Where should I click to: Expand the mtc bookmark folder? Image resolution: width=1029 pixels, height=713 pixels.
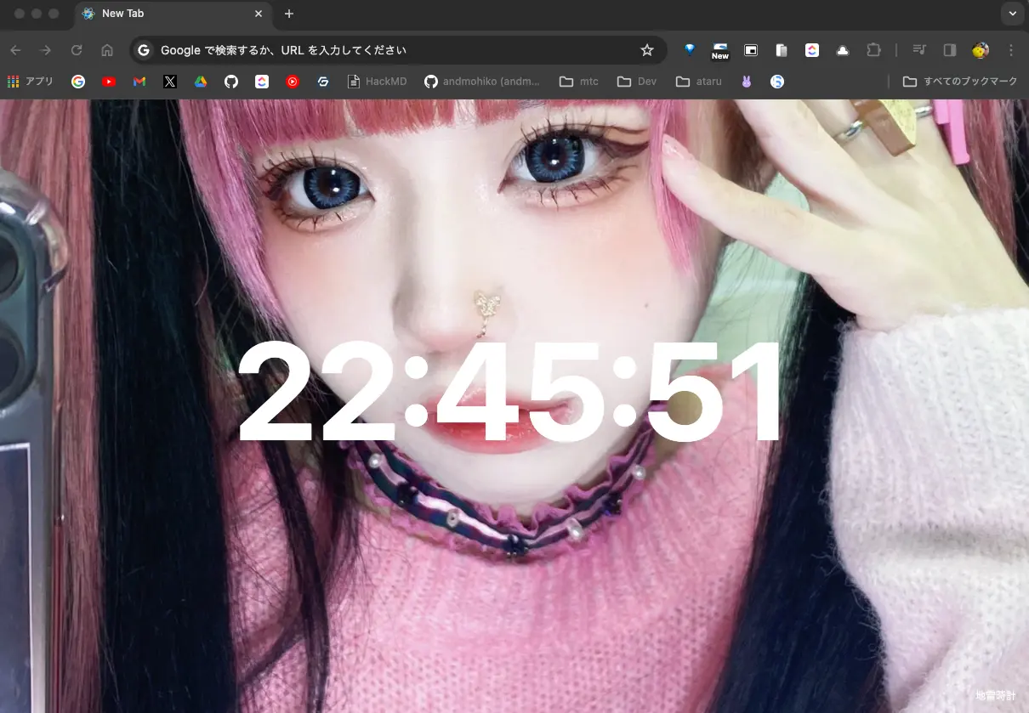(x=579, y=82)
